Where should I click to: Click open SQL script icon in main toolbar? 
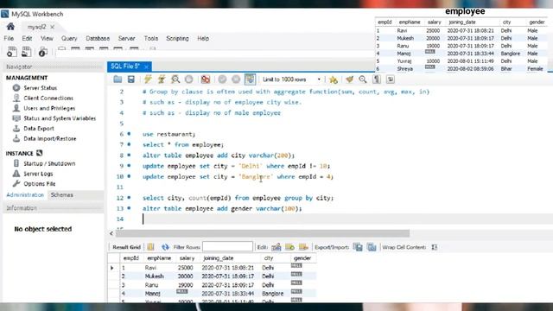pos(26,52)
